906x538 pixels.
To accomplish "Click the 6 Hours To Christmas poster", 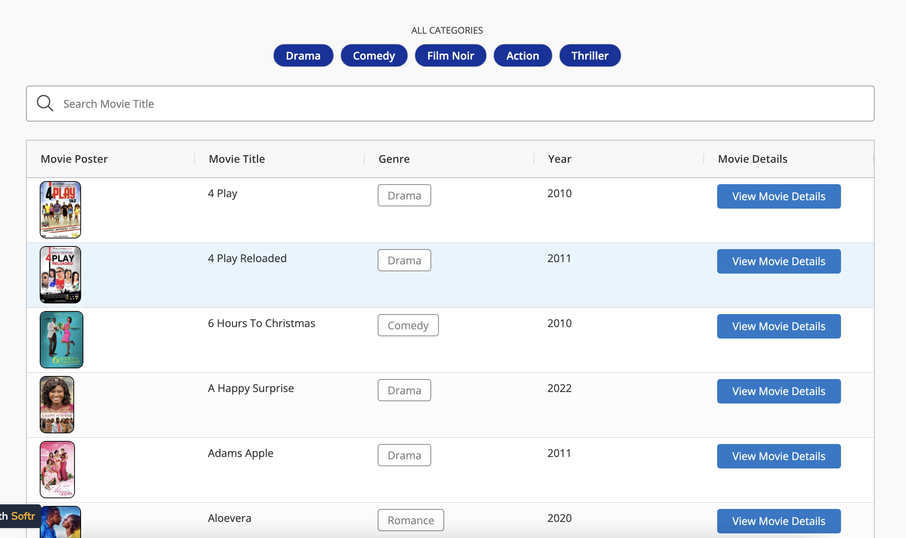I will (x=61, y=339).
